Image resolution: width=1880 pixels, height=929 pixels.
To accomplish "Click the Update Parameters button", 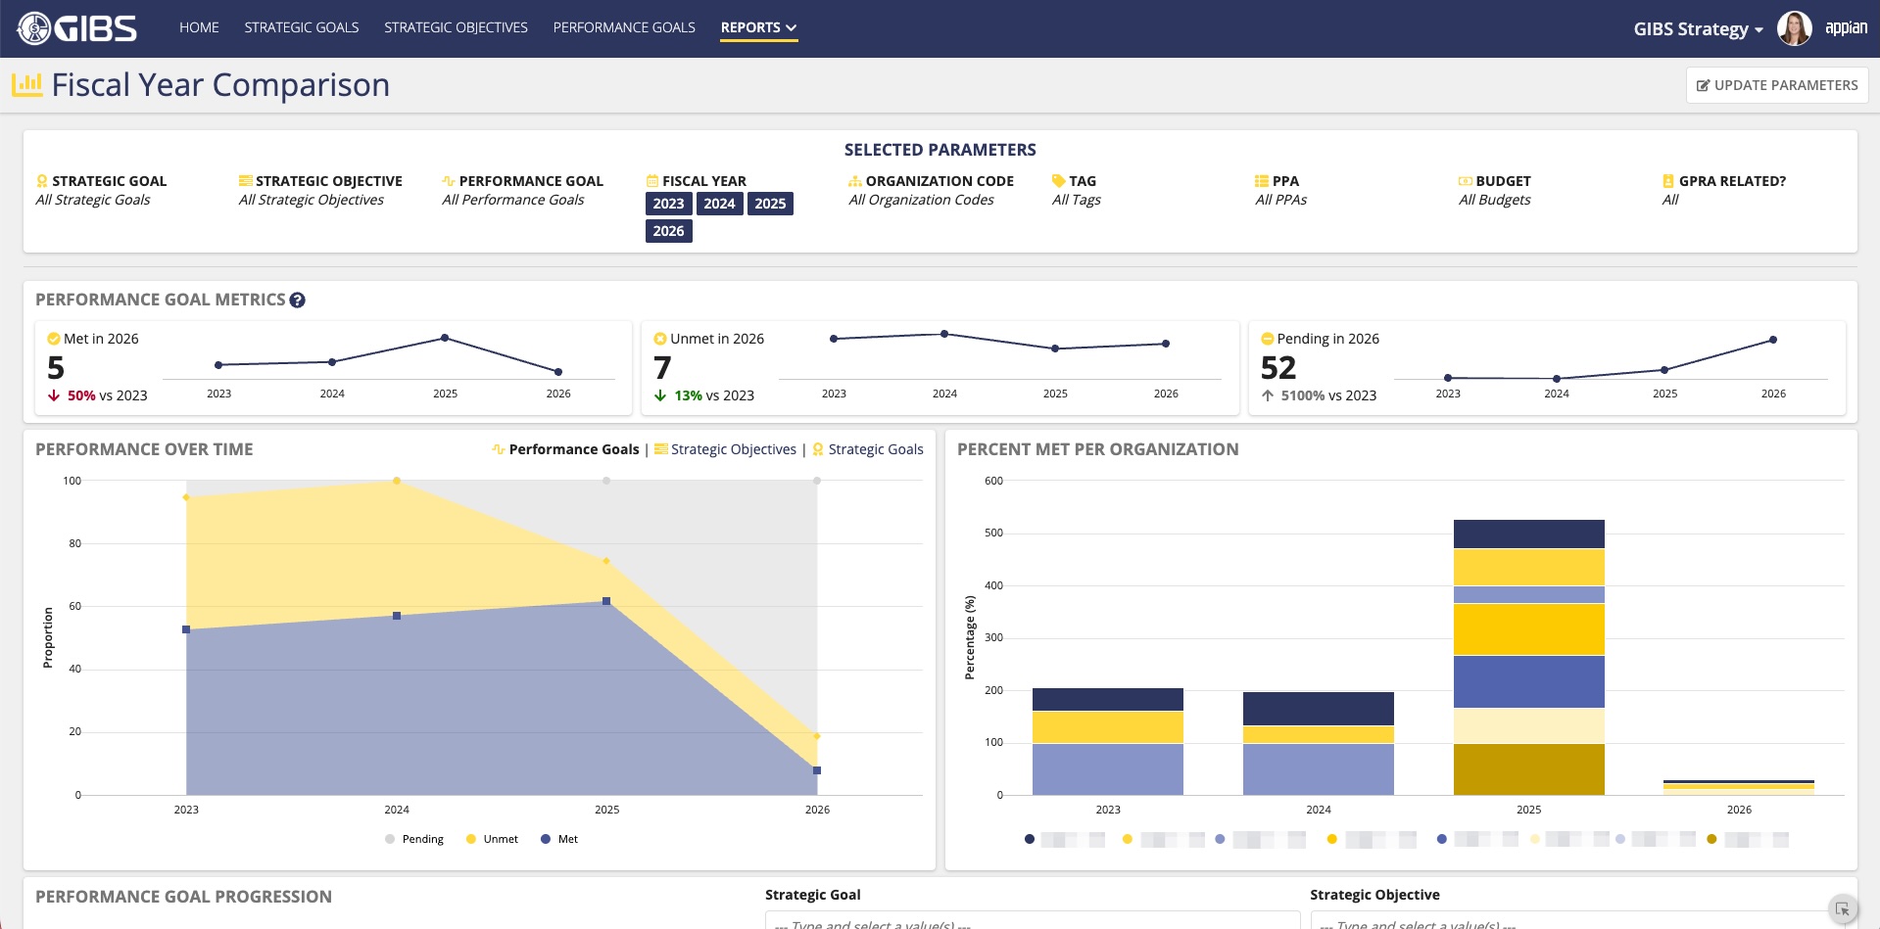I will (x=1776, y=85).
